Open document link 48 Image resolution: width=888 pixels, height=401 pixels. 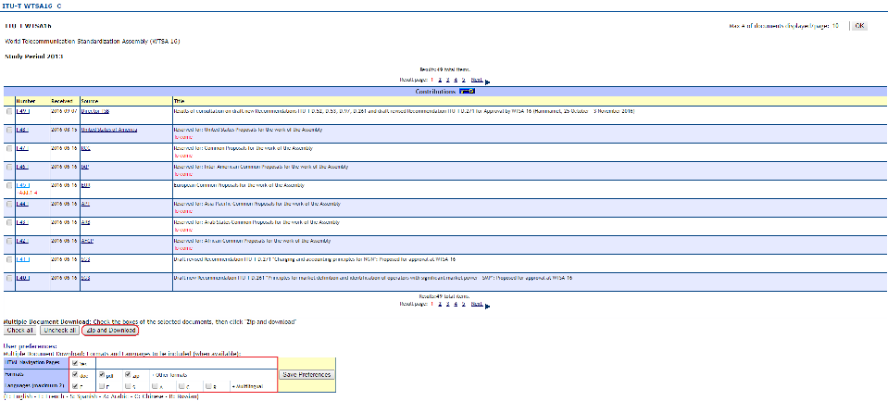(x=21, y=130)
